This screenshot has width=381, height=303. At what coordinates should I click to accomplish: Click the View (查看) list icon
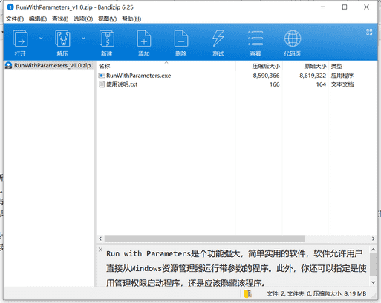click(x=255, y=39)
